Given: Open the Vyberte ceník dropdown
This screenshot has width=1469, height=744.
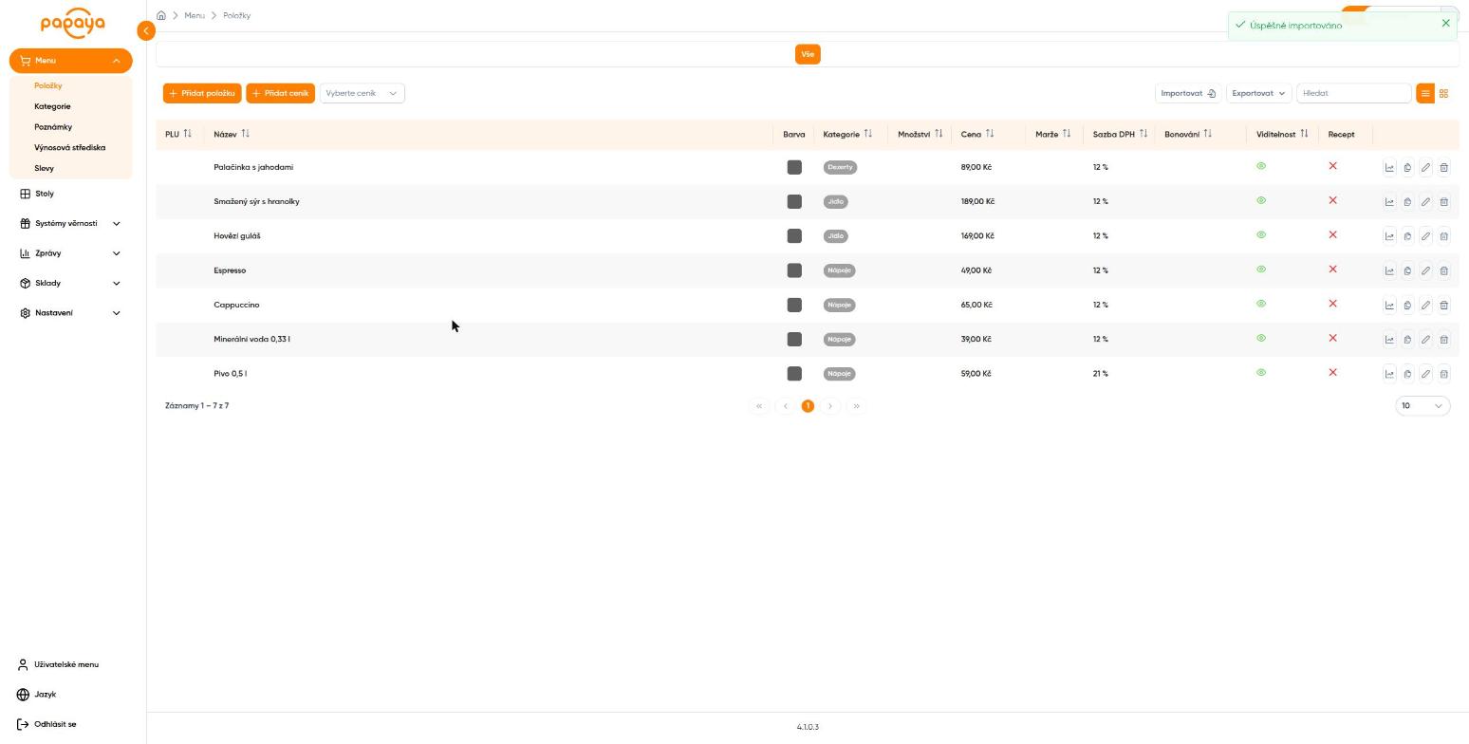Looking at the screenshot, I should click(x=363, y=93).
